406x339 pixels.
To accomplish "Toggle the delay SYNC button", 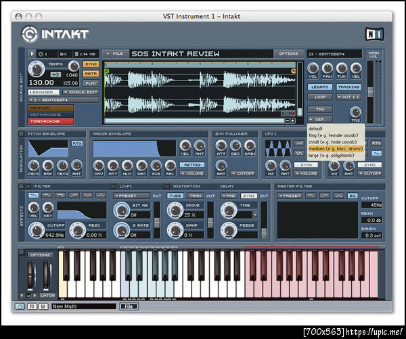I will [x=249, y=196].
